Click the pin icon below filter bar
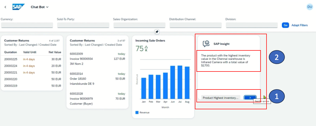Screen dimensions: 316x126 pos(157,32)
